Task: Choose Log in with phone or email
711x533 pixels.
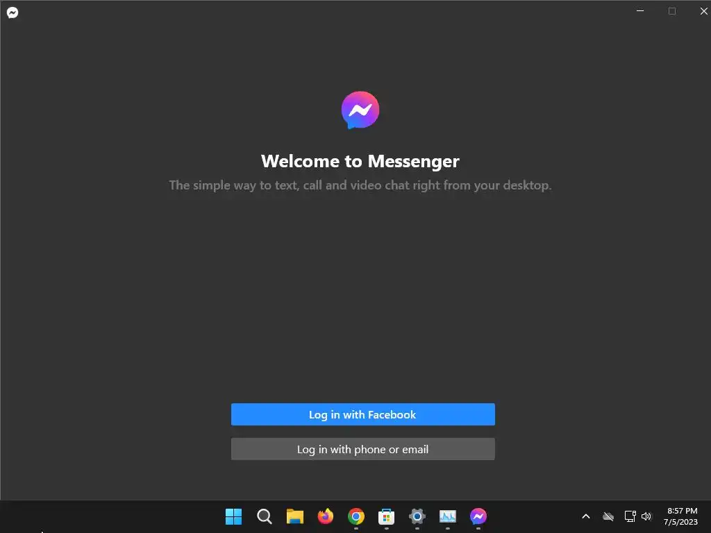Action: coord(362,449)
